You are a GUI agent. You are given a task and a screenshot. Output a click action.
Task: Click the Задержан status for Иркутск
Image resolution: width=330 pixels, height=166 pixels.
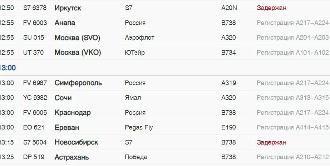[271, 8]
